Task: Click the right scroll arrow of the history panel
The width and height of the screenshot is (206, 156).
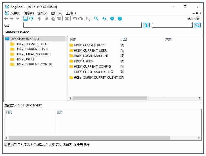Action: (x=199, y=138)
